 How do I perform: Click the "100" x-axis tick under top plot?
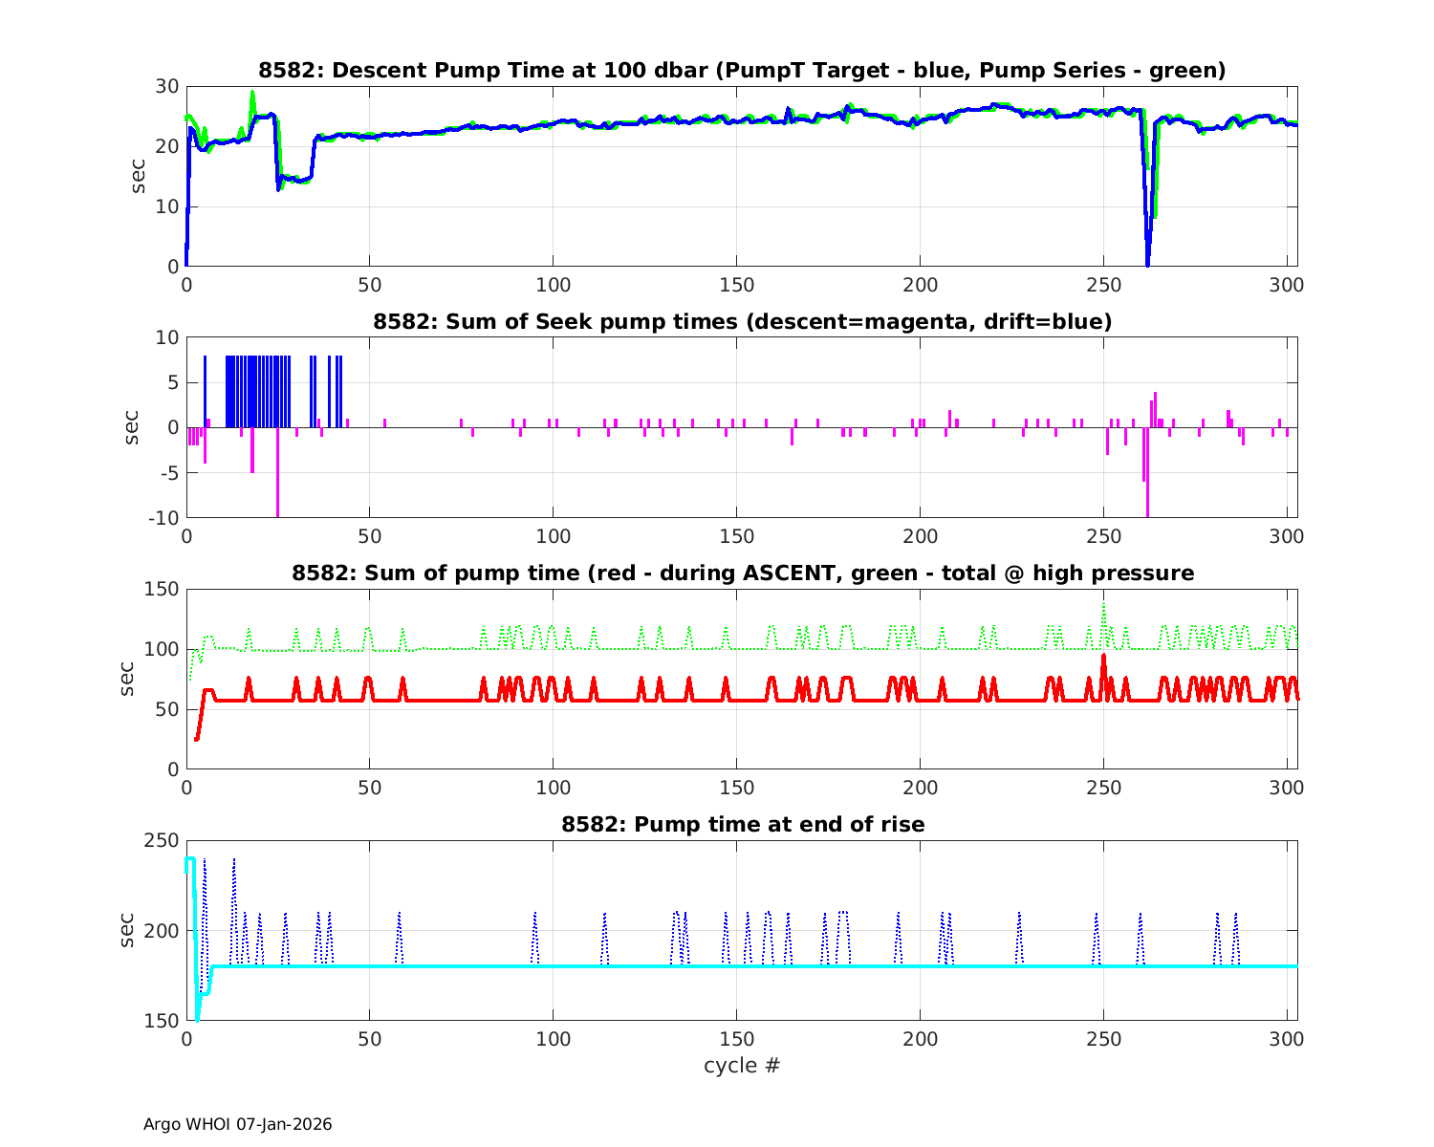tap(553, 286)
